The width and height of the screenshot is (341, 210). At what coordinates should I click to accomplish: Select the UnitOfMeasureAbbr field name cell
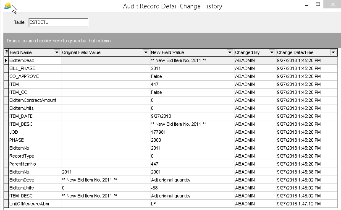tap(35, 204)
